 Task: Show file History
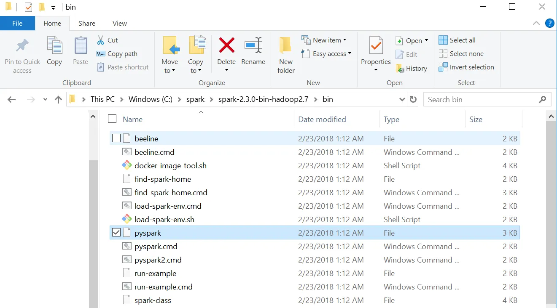pyautogui.click(x=412, y=69)
